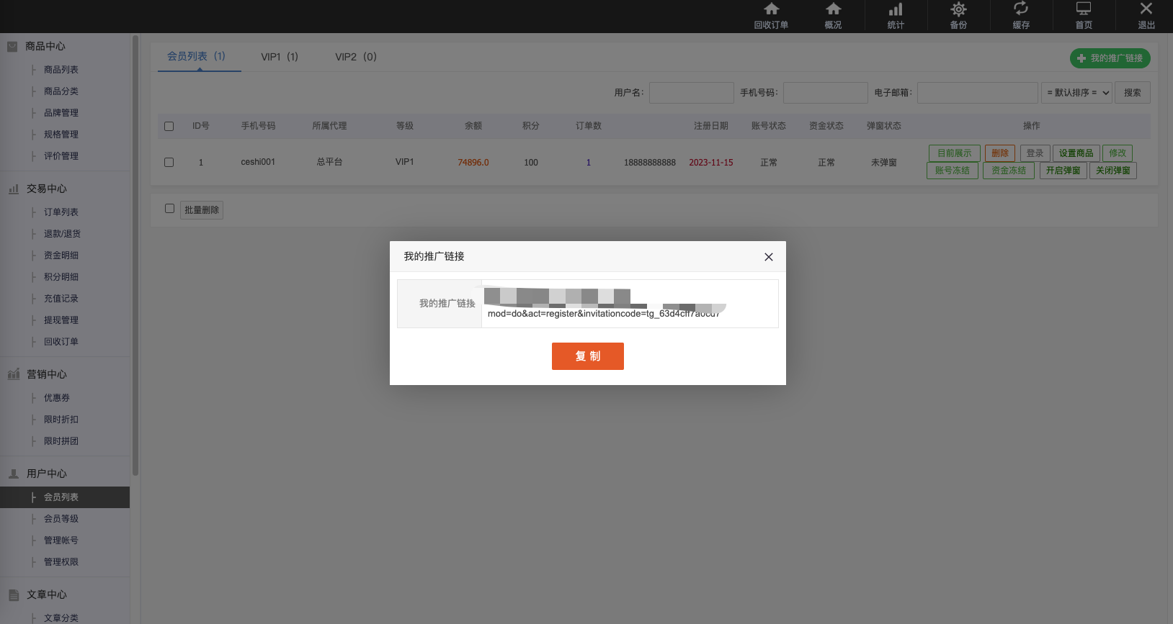Go to 限时拼团 in the sidebar
The height and width of the screenshot is (624, 1173).
coord(61,441)
